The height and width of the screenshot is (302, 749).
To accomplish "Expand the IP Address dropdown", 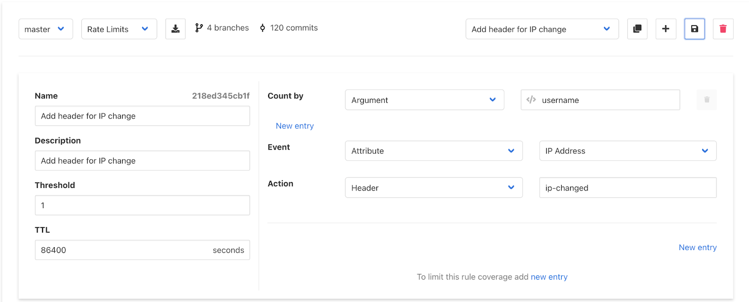I will [x=627, y=151].
